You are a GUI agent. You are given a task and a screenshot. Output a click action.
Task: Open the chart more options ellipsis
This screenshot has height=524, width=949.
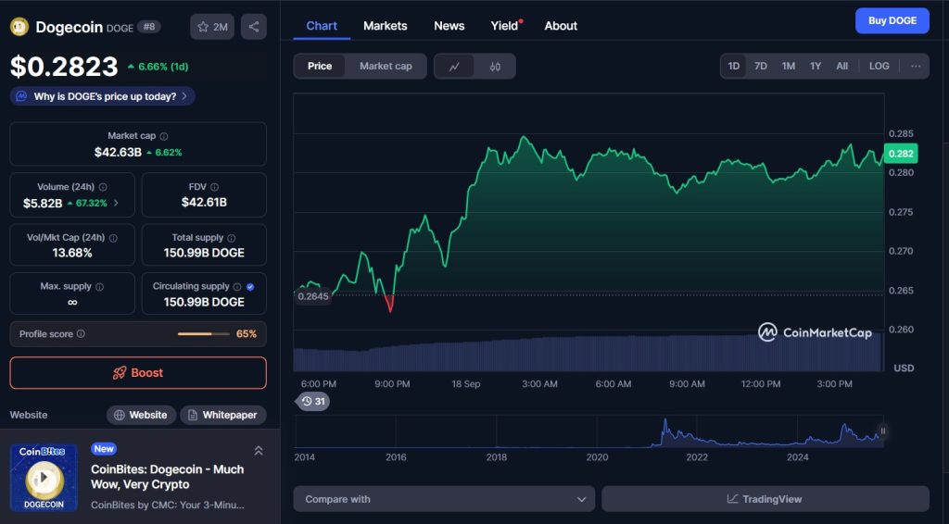click(x=916, y=66)
